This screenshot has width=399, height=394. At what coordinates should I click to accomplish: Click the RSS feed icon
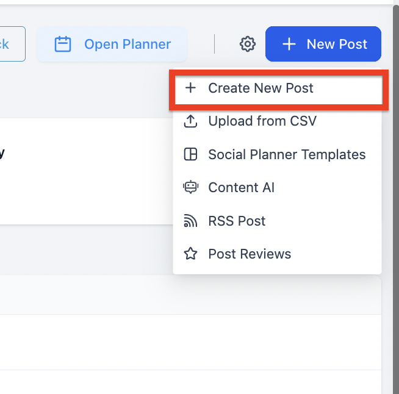pyautogui.click(x=191, y=221)
